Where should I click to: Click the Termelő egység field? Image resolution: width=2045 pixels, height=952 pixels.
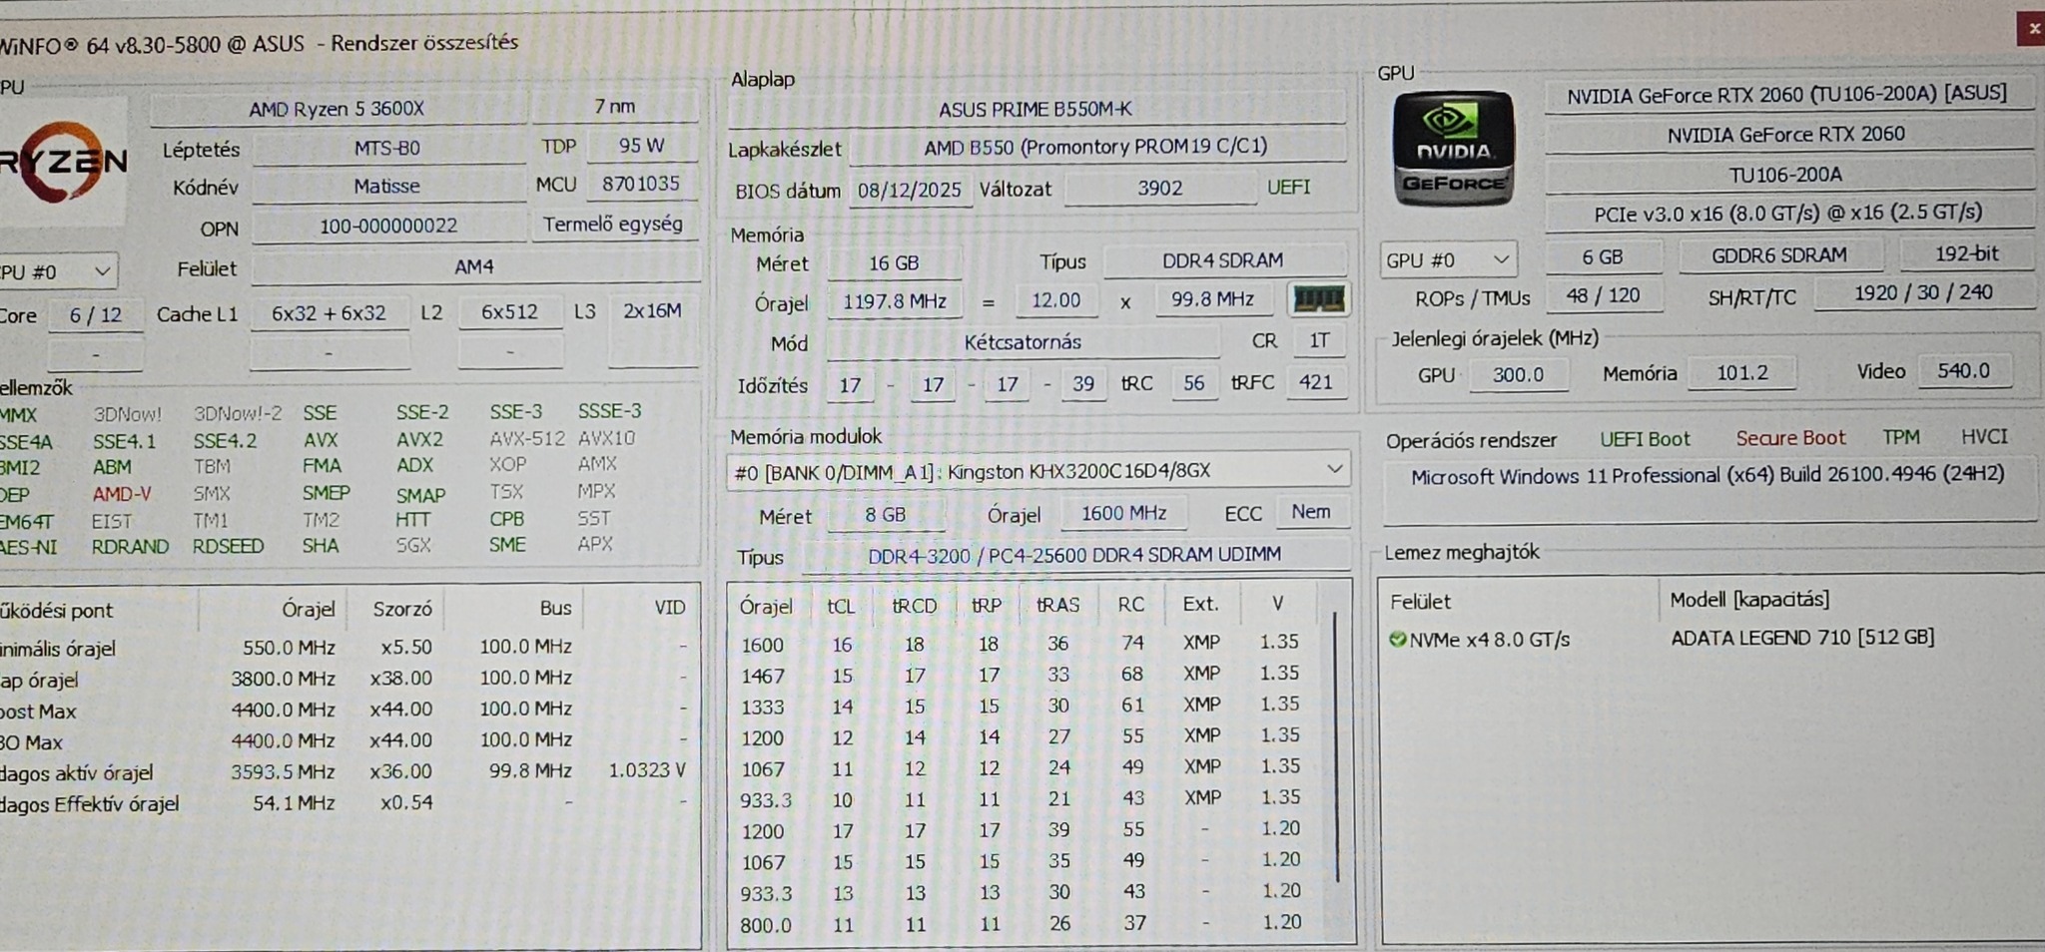tap(614, 224)
